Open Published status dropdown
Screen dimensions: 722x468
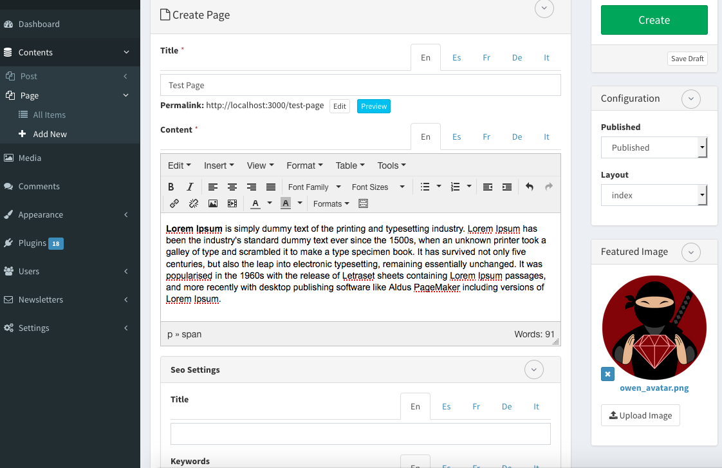tap(654, 147)
